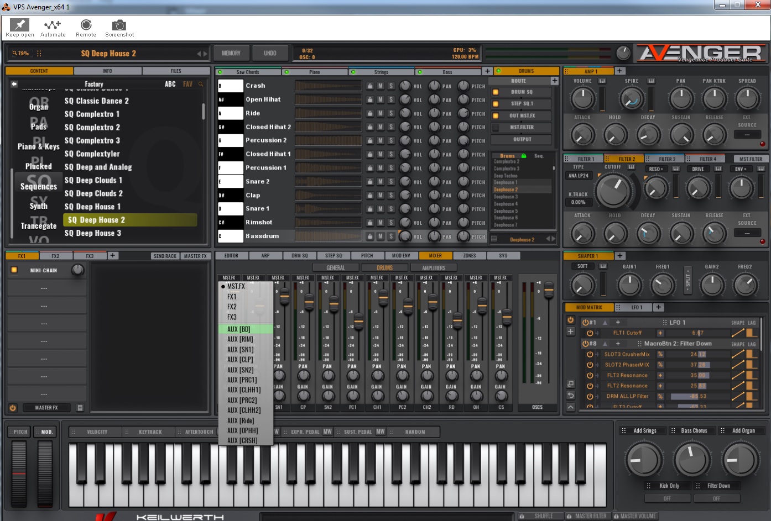Click the green drums lock icon

[x=524, y=156]
